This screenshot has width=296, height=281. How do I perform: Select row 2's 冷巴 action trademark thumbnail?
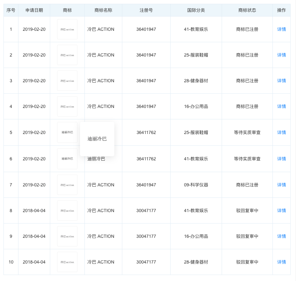click(67, 55)
